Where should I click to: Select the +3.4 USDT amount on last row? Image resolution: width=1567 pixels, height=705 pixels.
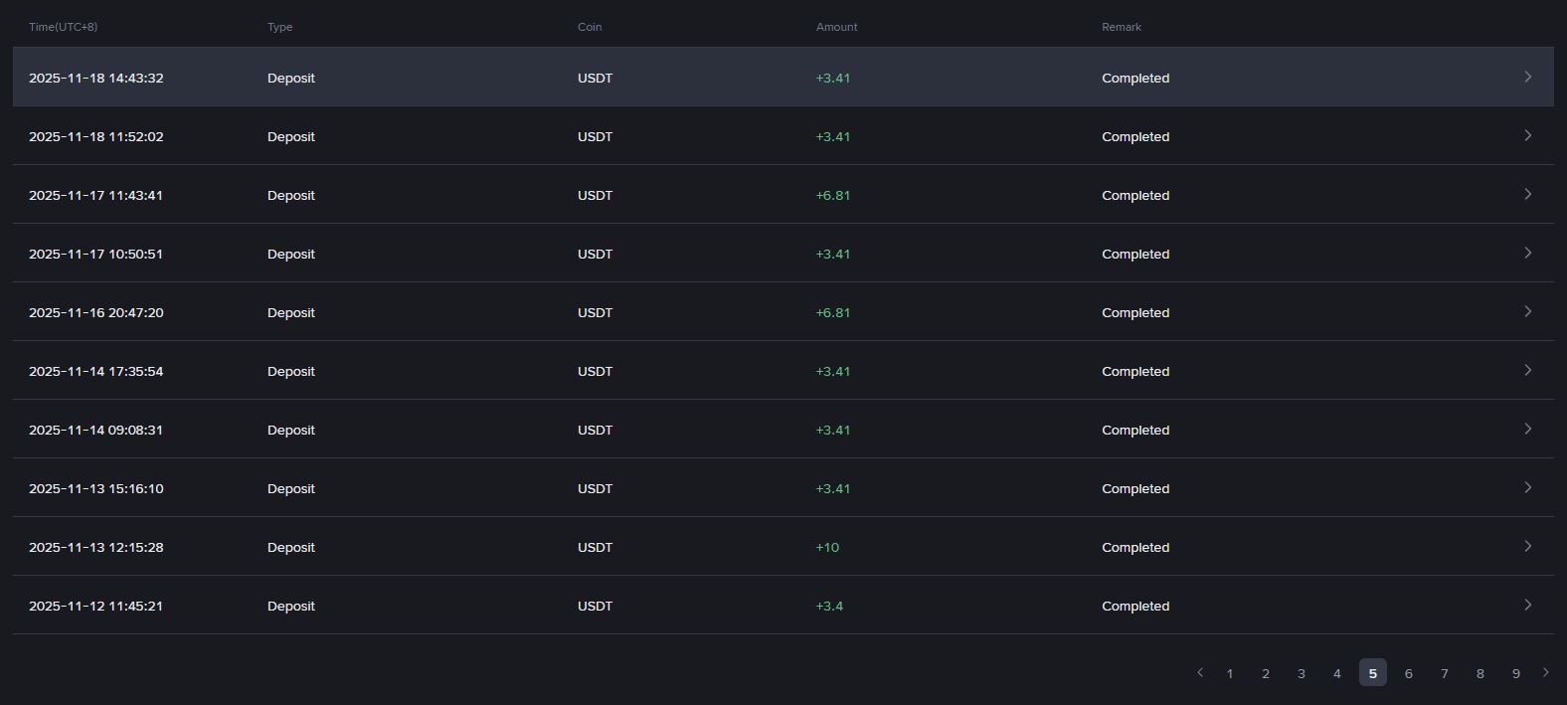[829, 606]
